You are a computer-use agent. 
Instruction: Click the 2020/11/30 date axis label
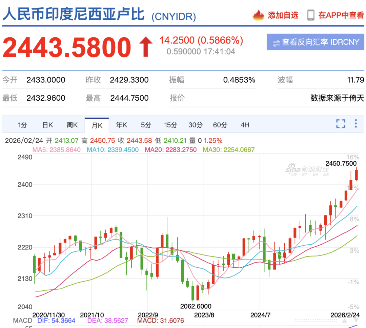click(48, 315)
